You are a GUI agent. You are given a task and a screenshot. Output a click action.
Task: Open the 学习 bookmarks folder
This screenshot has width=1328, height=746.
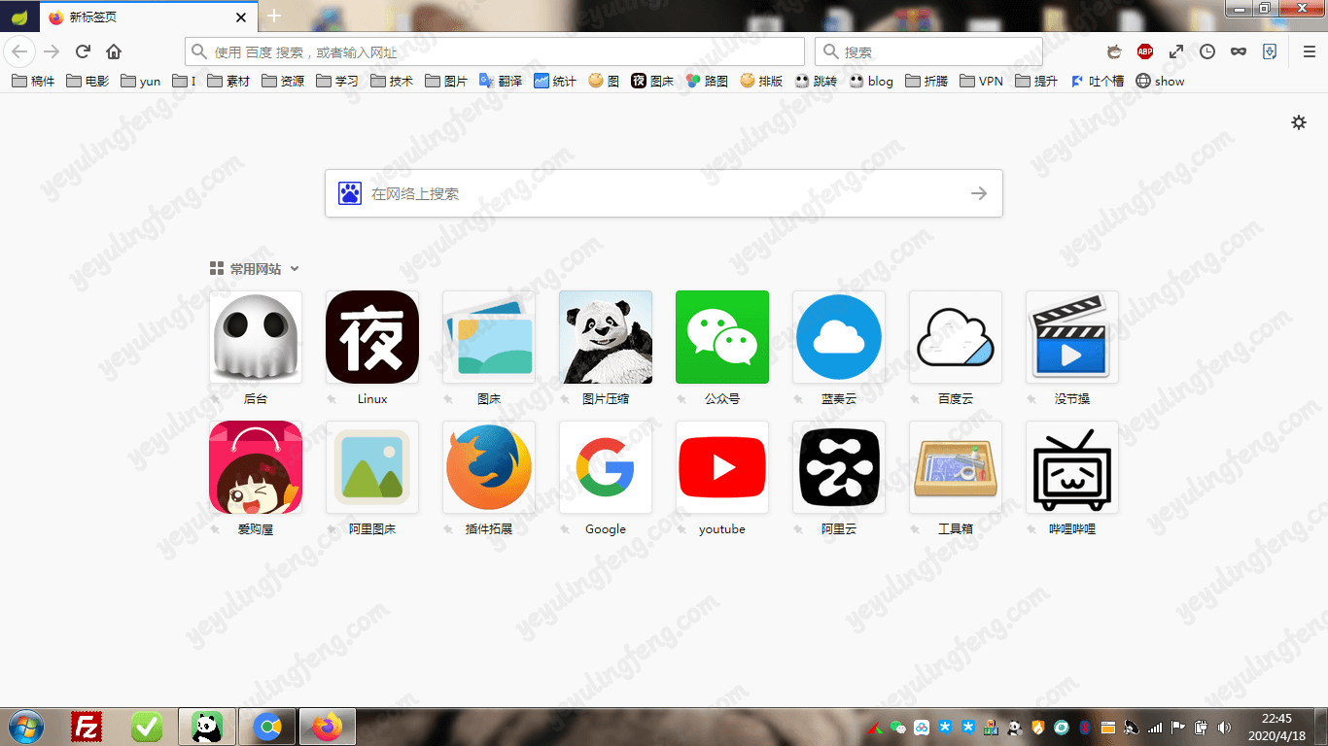(x=337, y=81)
